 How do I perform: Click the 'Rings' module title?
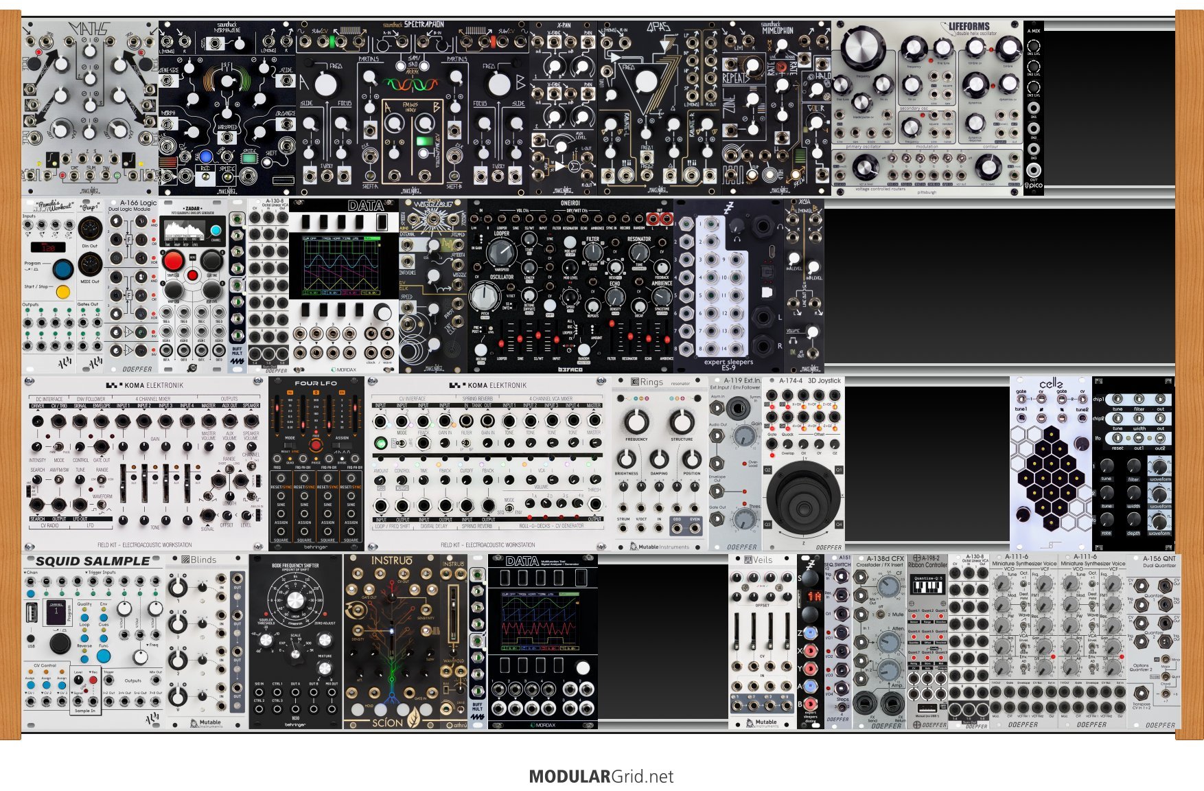coord(651,382)
